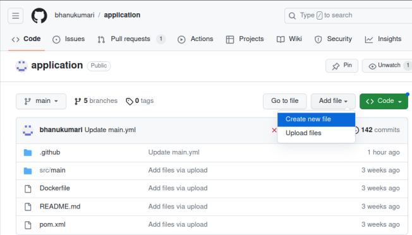Click the tag icon beside 0 tags

130,101
